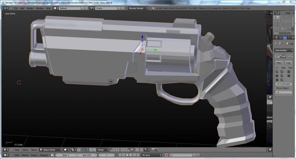This screenshot has width=296, height=159.
Task: Jump to previous keyframe
Action: coord(123,155)
